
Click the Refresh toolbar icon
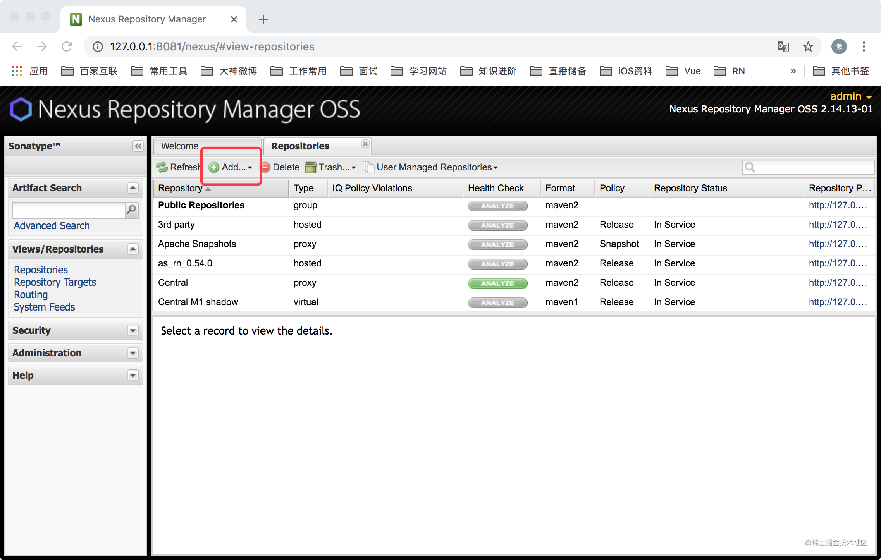(162, 167)
